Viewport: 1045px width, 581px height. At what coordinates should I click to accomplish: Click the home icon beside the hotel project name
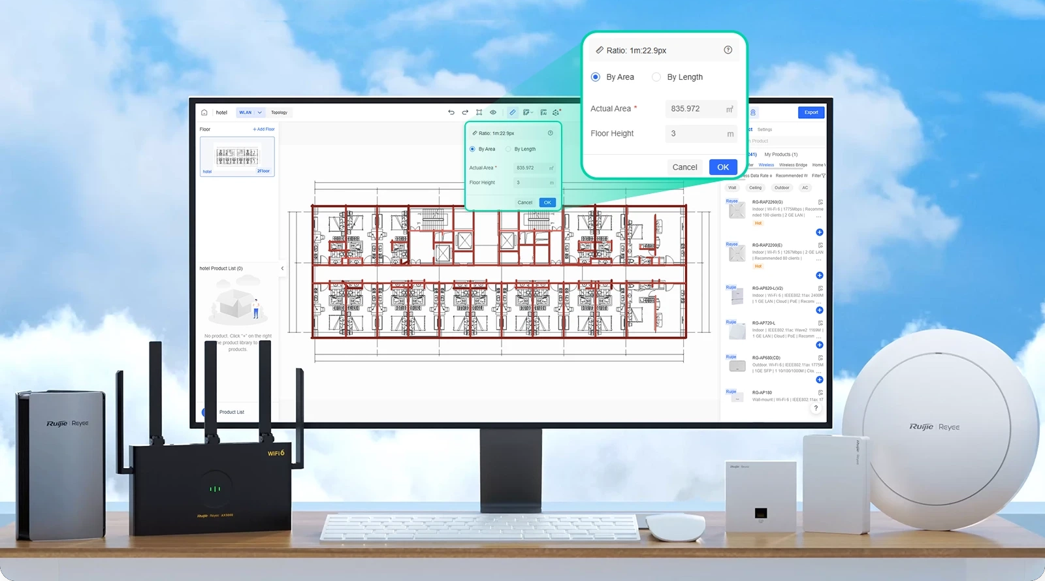pos(204,112)
